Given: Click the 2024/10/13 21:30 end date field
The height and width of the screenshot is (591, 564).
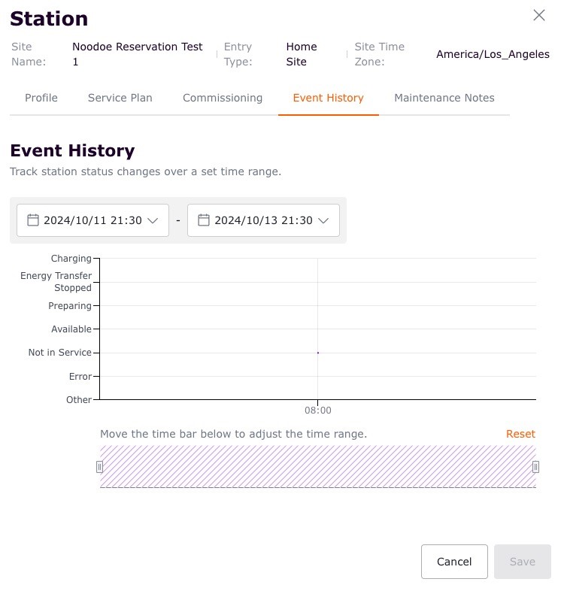Looking at the screenshot, I should [x=262, y=220].
